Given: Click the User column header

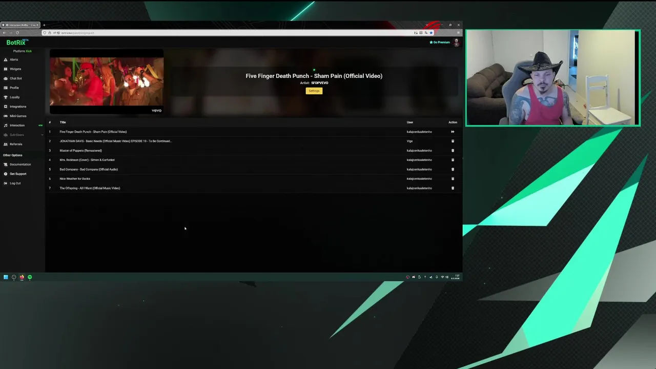Looking at the screenshot, I should pos(410,122).
